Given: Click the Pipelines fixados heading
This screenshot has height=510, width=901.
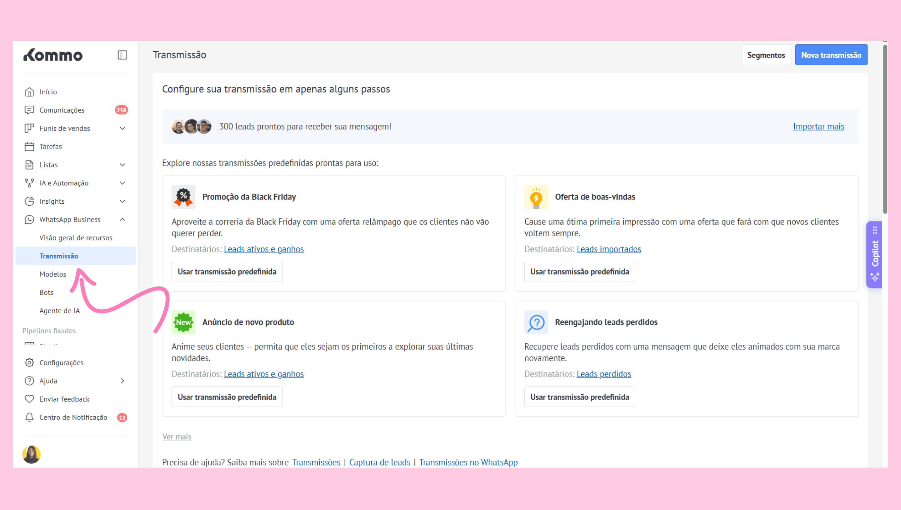Looking at the screenshot, I should tap(49, 331).
